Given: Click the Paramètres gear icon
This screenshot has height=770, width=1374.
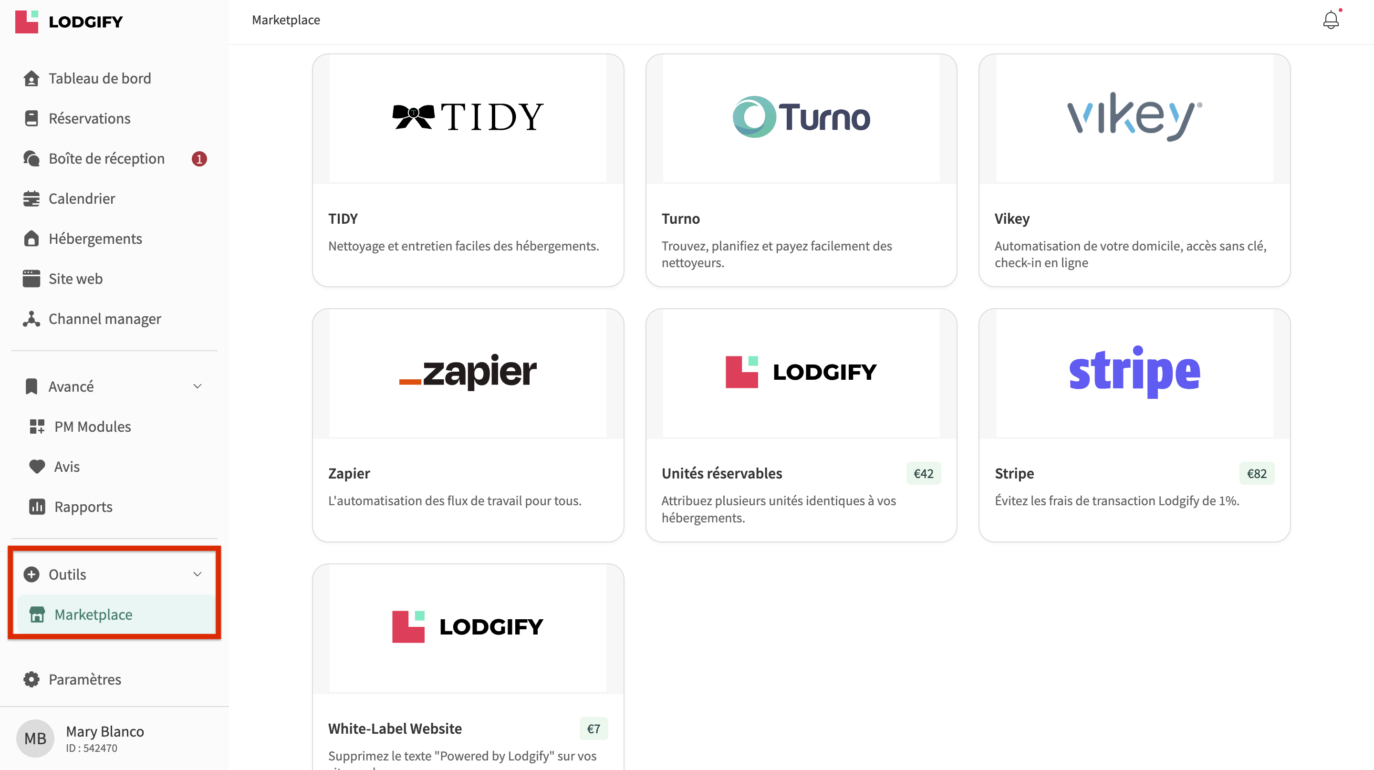Looking at the screenshot, I should (31, 679).
